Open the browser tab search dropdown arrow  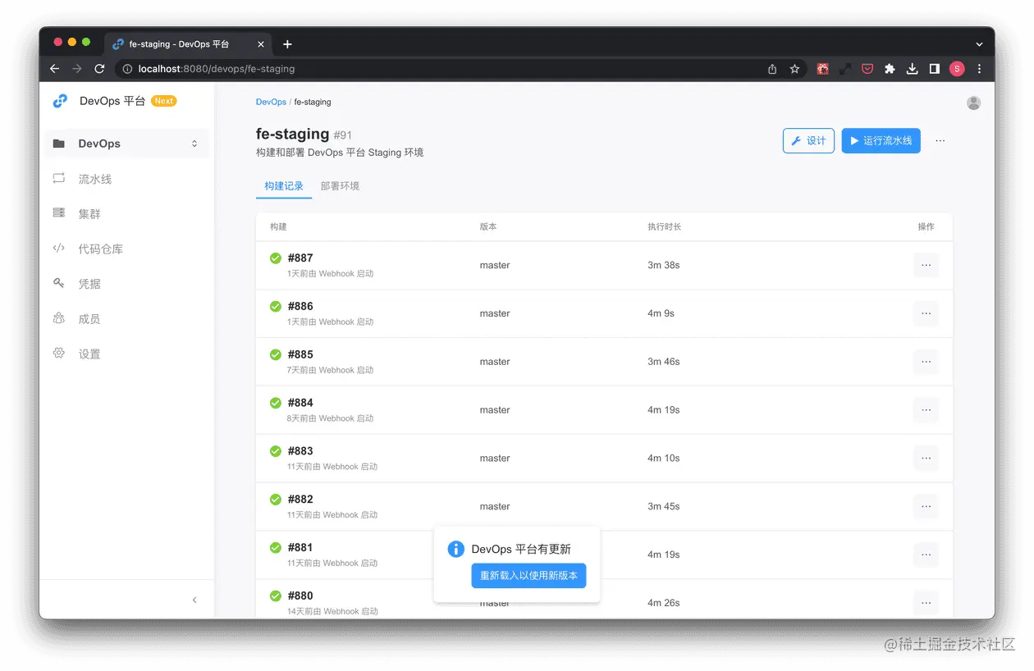coord(979,44)
